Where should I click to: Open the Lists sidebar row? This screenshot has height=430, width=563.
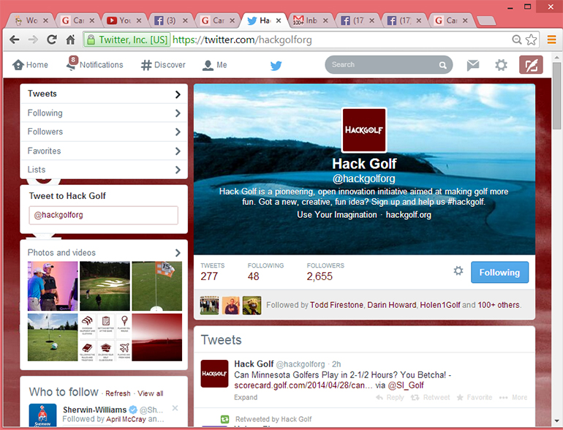(104, 170)
